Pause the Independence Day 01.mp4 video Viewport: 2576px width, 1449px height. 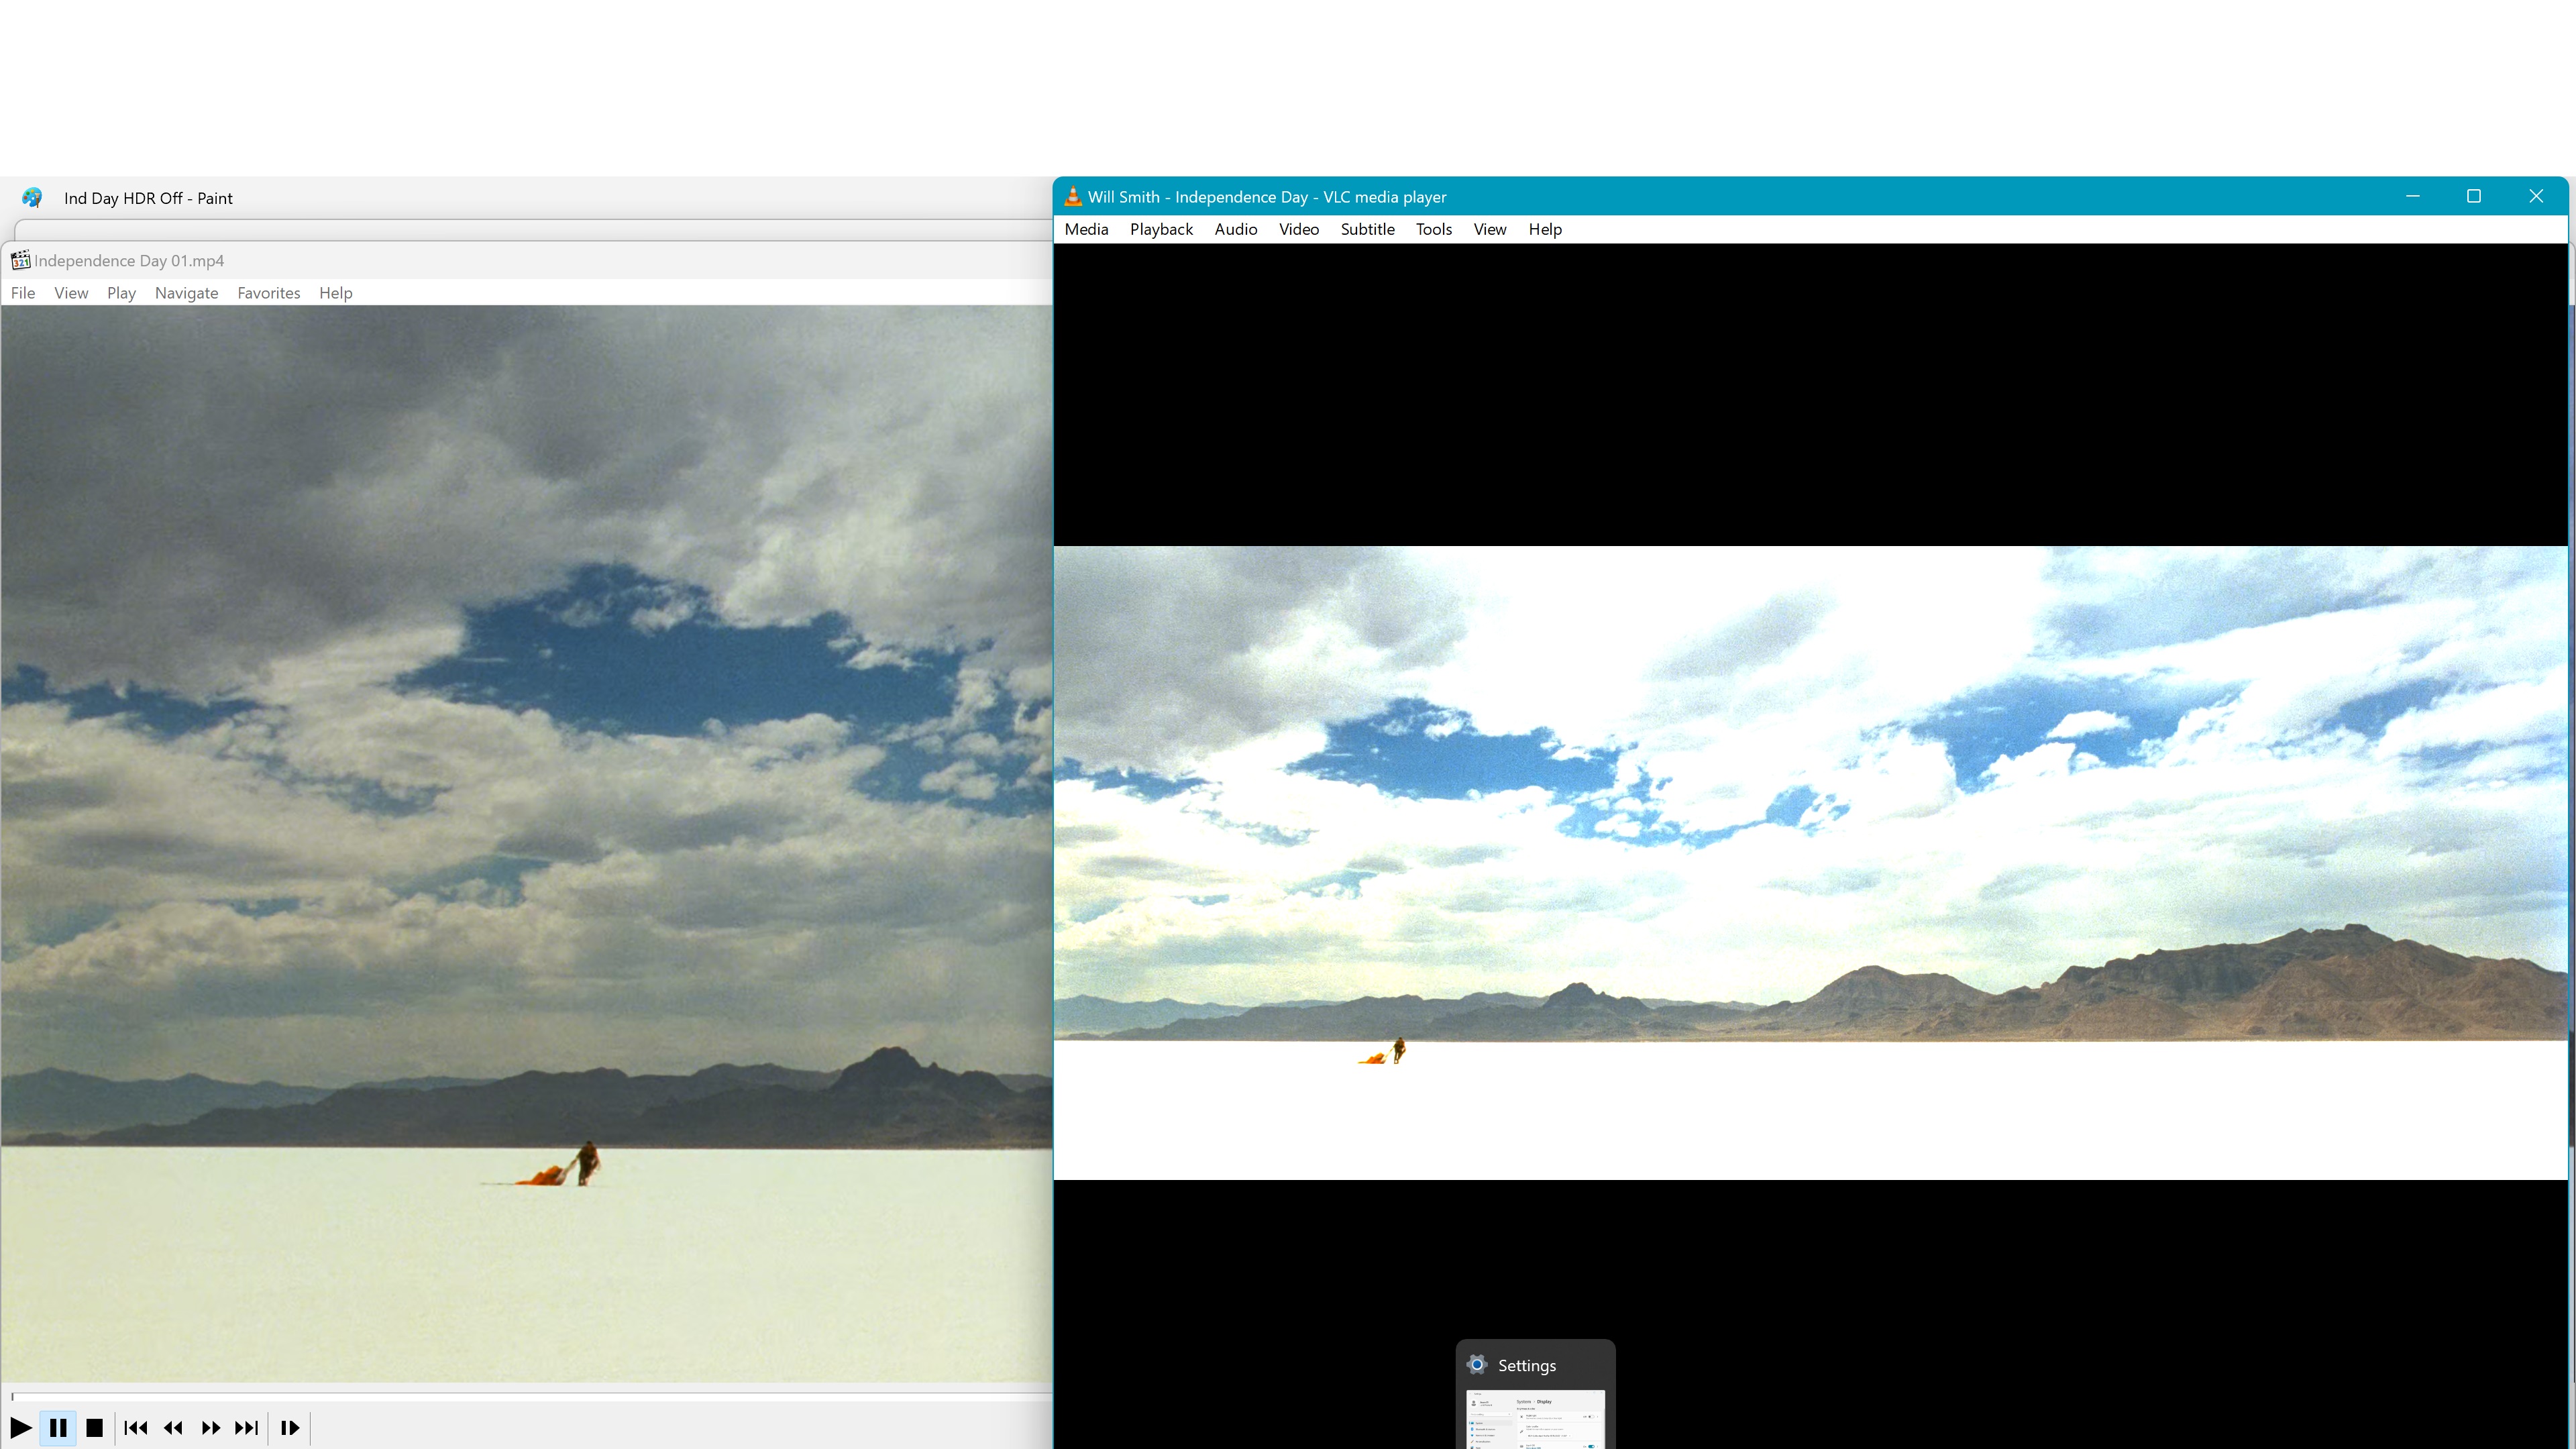click(x=58, y=1427)
